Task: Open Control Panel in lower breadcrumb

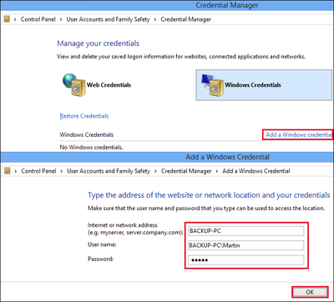Action: pyautogui.click(x=38, y=171)
